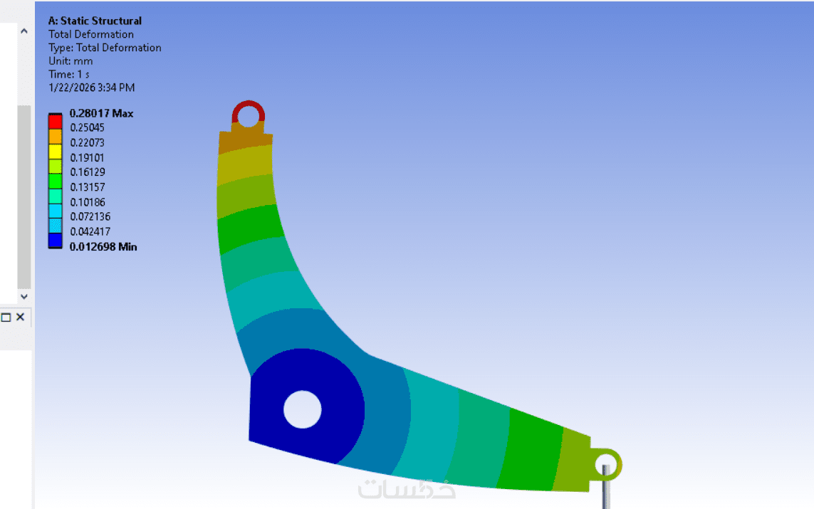Click the red legend color band
Viewport: 814px width, 509px height.
coord(55,122)
